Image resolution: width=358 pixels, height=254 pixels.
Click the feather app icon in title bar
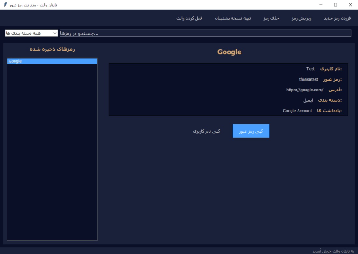coord(5,5)
